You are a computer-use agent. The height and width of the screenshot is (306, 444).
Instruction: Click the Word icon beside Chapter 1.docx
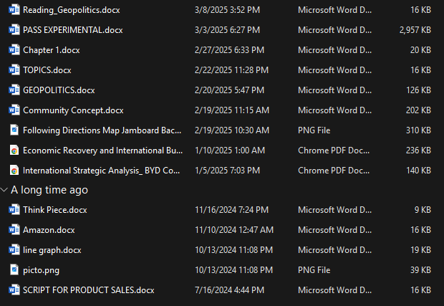pos(14,50)
